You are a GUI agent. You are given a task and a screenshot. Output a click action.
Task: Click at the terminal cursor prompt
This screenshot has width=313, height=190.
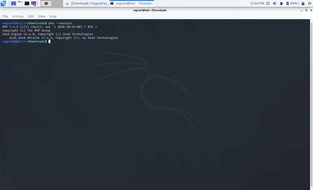coord(50,41)
